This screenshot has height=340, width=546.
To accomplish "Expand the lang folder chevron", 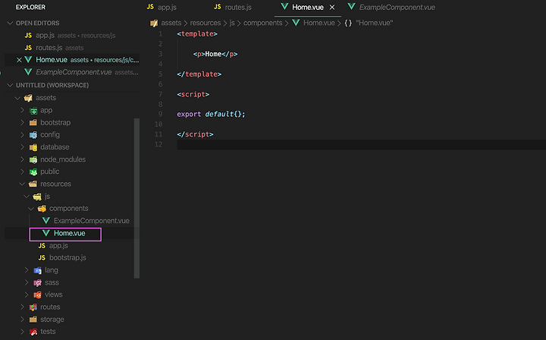I will pyautogui.click(x=27, y=270).
